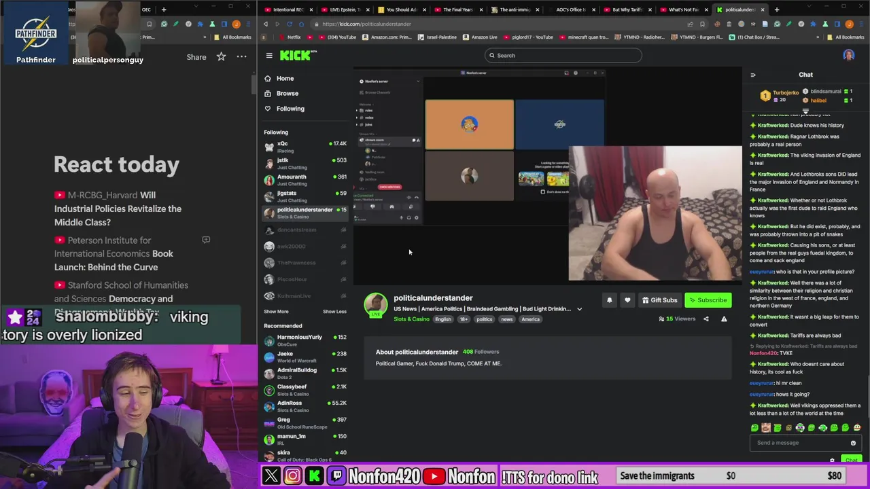The height and width of the screenshot is (489, 870).
Task: Open AdmiralBulldog recommended channel
Action: click(305, 373)
